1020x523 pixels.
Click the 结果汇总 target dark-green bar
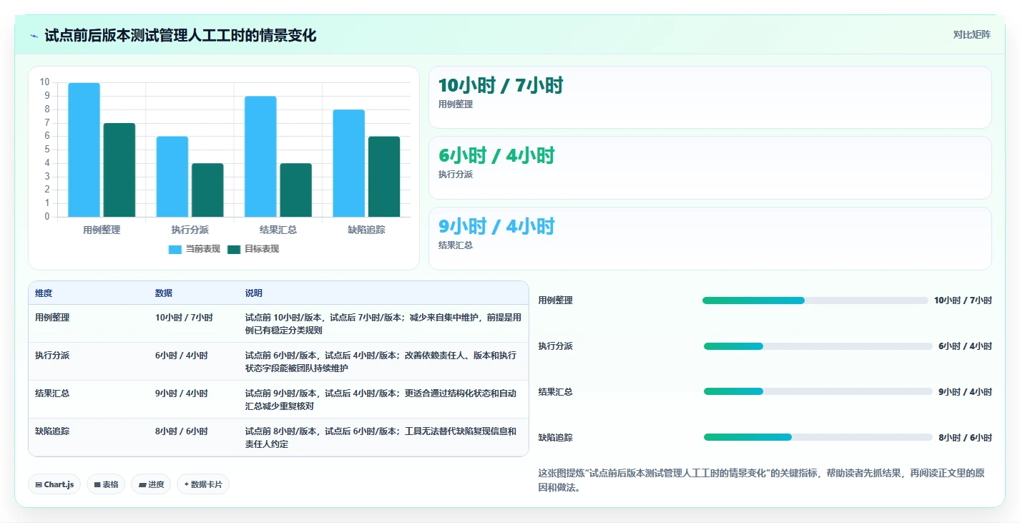296,190
